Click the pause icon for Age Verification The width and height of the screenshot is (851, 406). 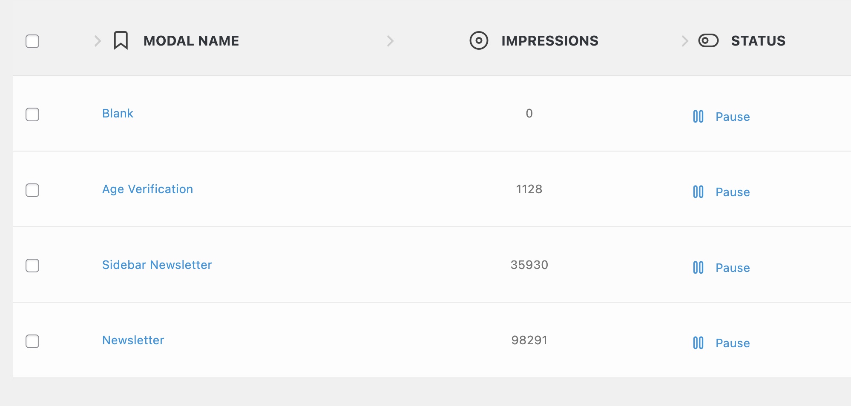[698, 192]
